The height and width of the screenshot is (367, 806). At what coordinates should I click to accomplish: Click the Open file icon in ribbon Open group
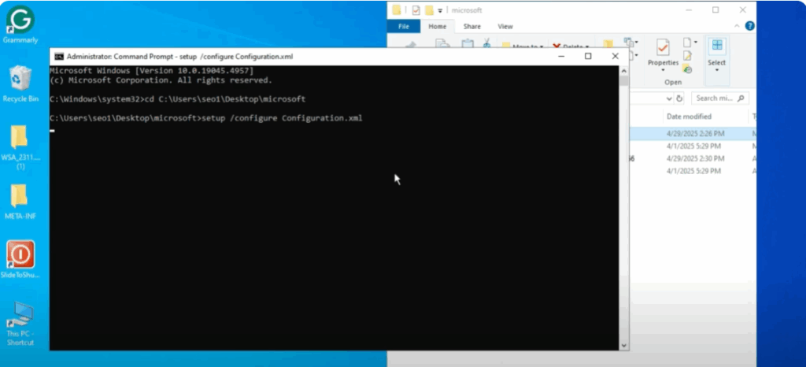click(x=687, y=43)
